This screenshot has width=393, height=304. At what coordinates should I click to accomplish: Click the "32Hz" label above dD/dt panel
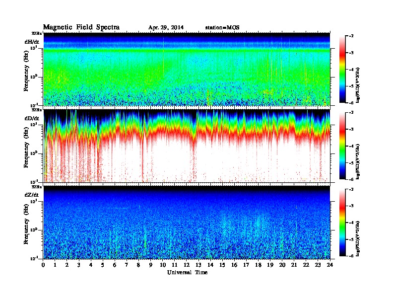pyautogui.click(x=37, y=110)
